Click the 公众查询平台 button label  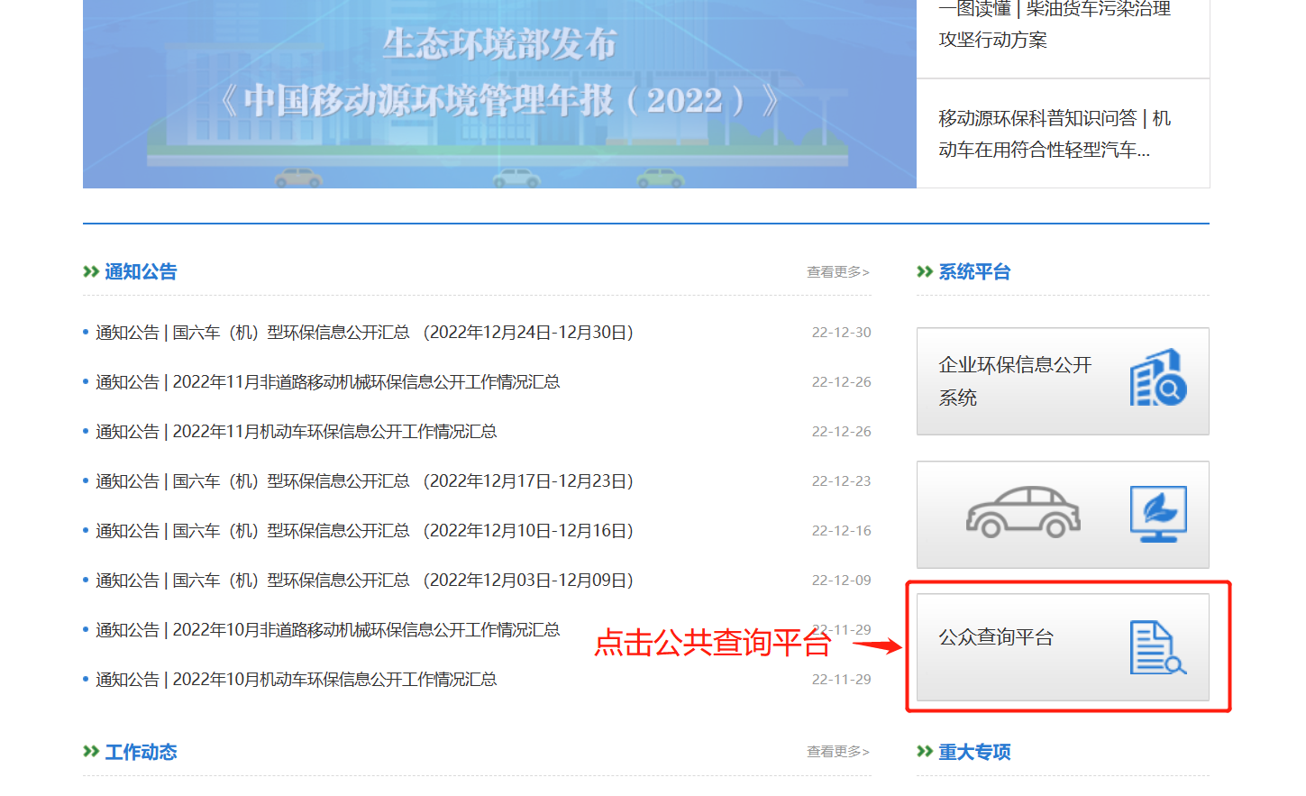(996, 637)
